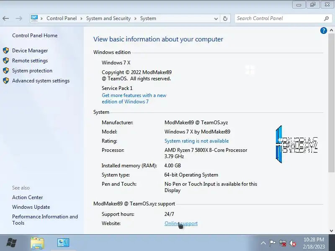Click the refresh button beside address bar

225,18
